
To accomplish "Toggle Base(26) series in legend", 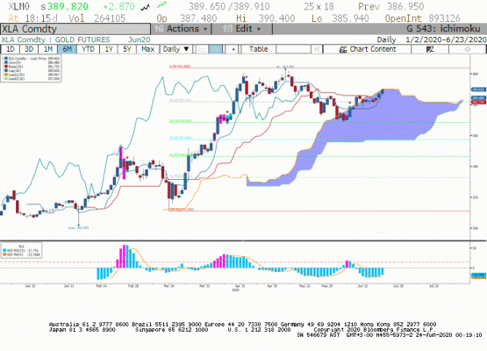I will 16,67.
